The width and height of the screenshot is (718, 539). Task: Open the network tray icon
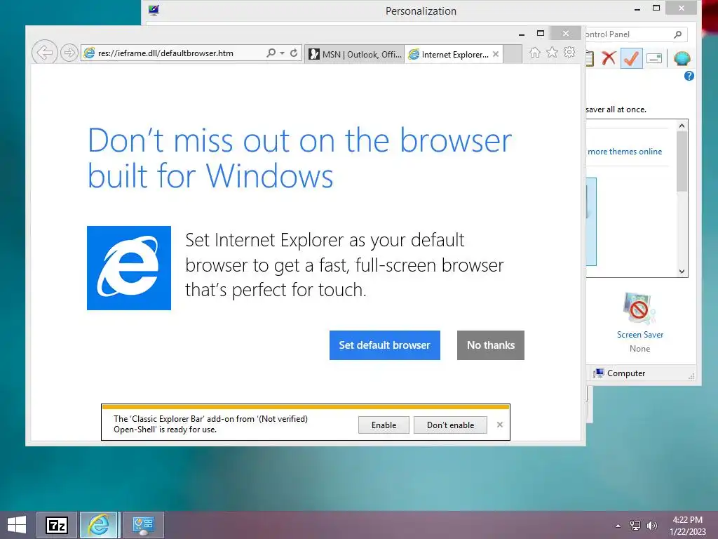(x=635, y=525)
